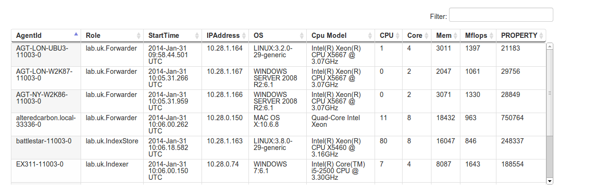Select the battlestar-11003-0 row

(278, 148)
